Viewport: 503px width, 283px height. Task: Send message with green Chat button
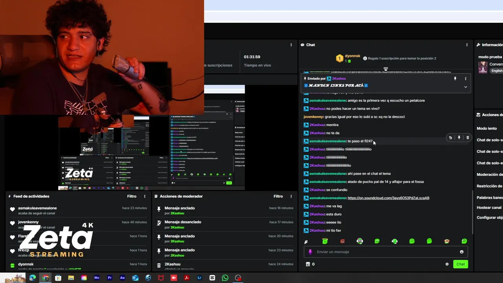tap(461, 264)
